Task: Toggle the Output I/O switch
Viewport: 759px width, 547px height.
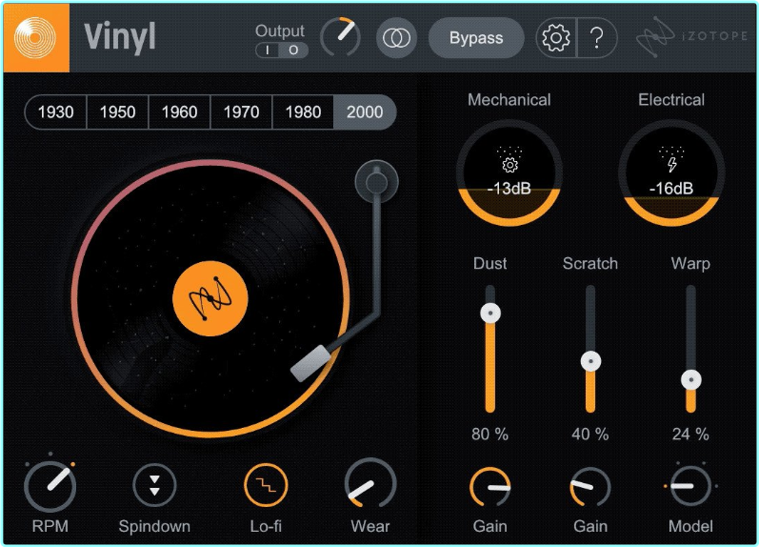Action: tap(282, 50)
